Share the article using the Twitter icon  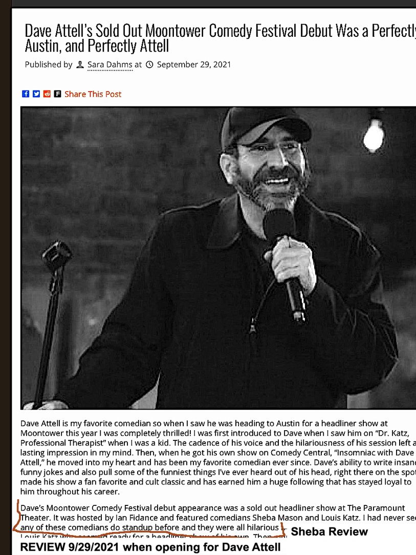(36, 94)
